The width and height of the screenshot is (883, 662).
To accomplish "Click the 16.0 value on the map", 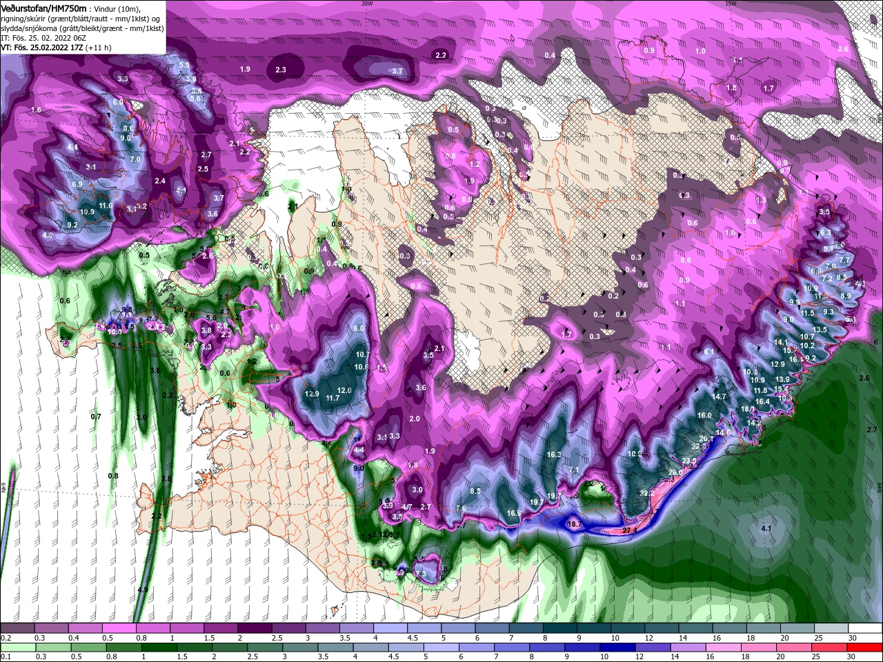I will click(x=704, y=415).
